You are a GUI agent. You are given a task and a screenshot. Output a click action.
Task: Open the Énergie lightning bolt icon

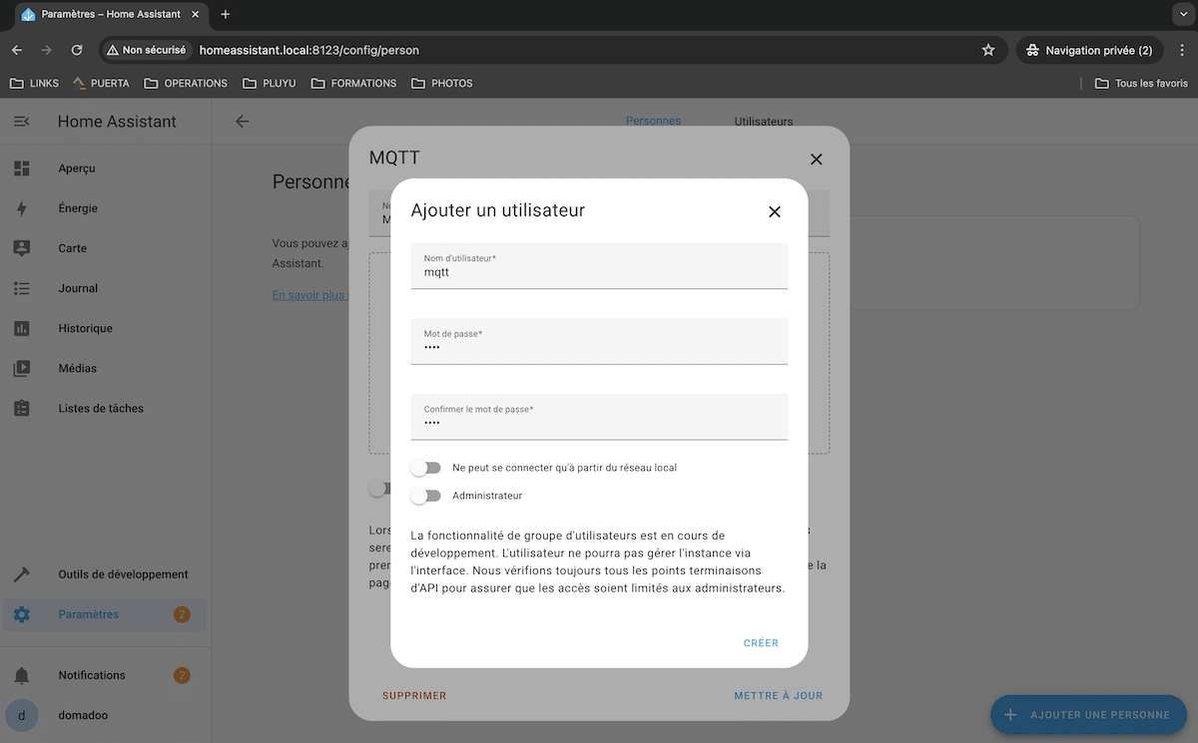22,208
